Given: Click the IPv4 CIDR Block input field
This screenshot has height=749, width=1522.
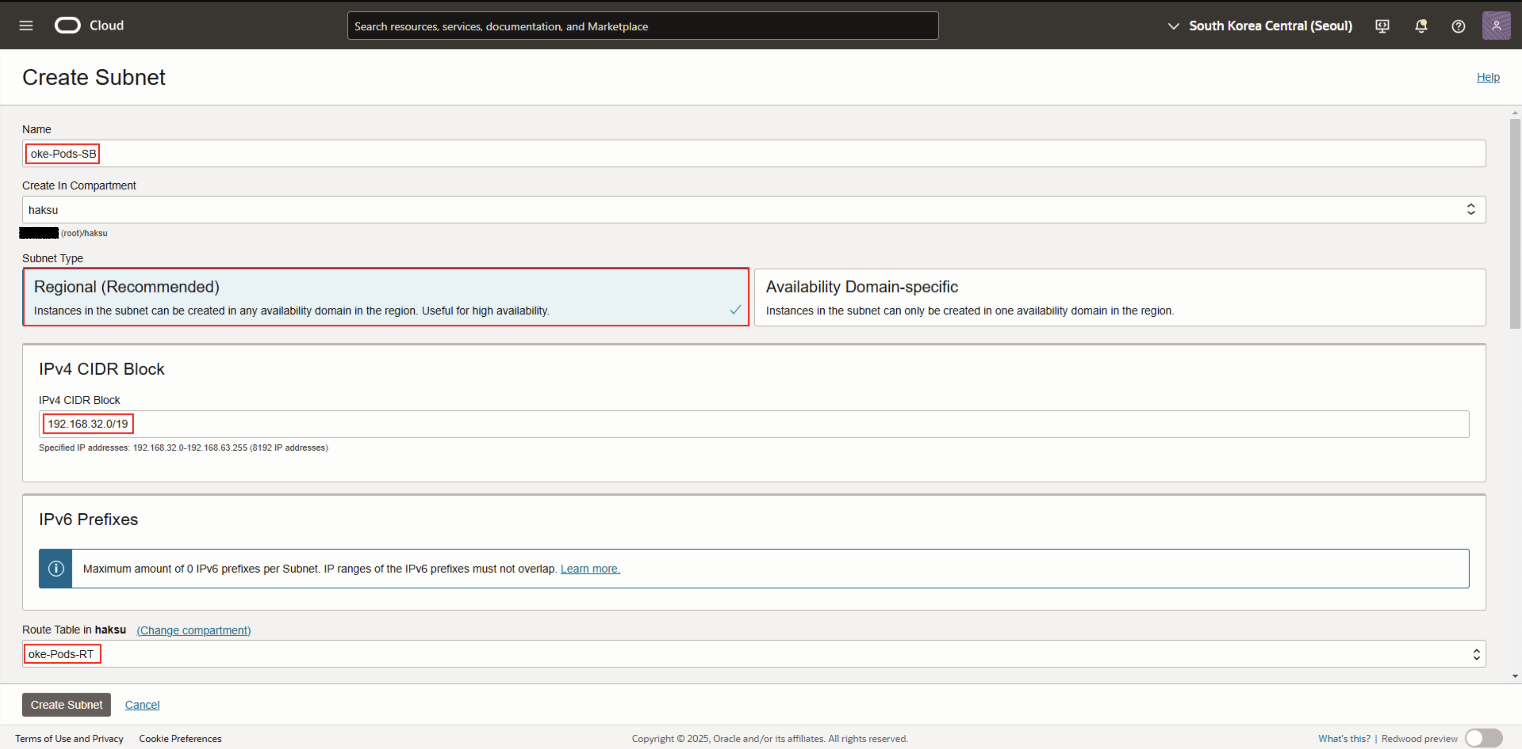Looking at the screenshot, I should [x=753, y=424].
